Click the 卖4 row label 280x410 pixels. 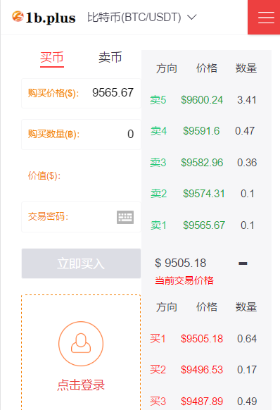[158, 131]
